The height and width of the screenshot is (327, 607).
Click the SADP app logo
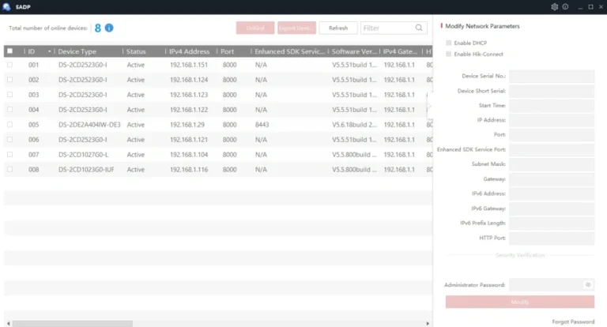coord(6,6)
